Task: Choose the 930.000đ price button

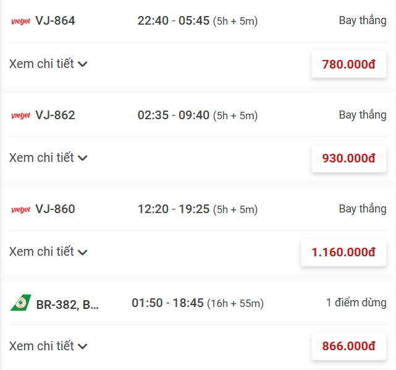Action: pyautogui.click(x=348, y=158)
